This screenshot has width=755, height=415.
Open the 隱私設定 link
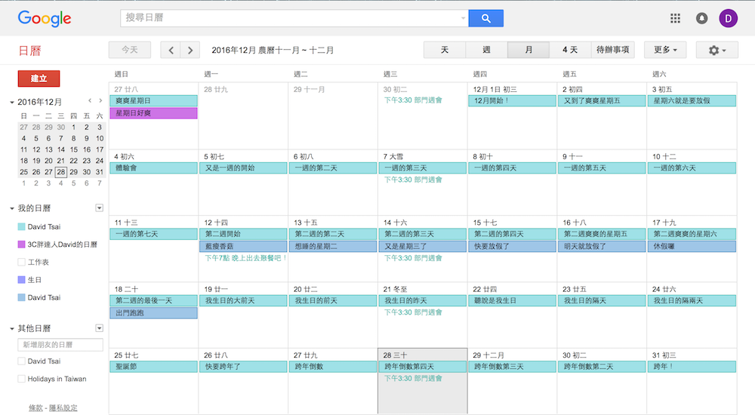63,408
